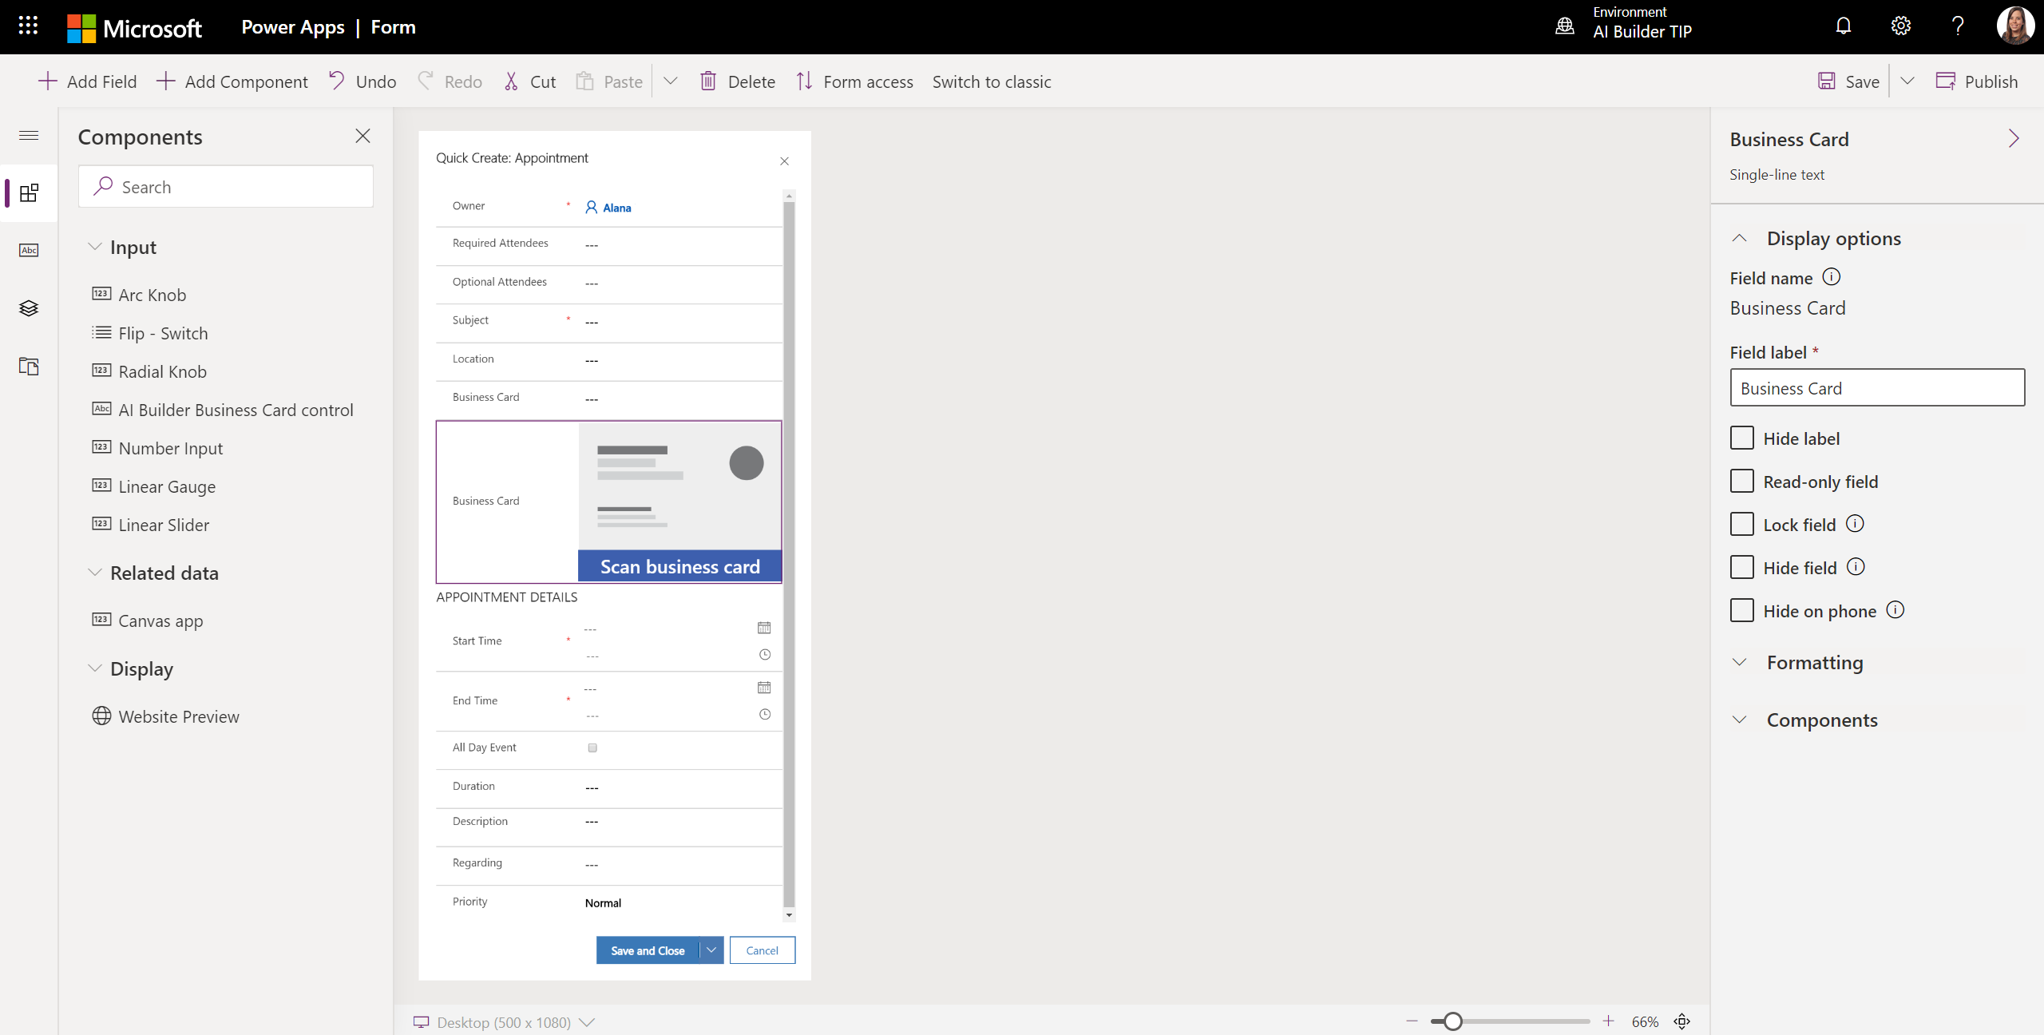The image size is (2044, 1035).
Task: Select the Components sidebar icon
Action: coord(29,192)
